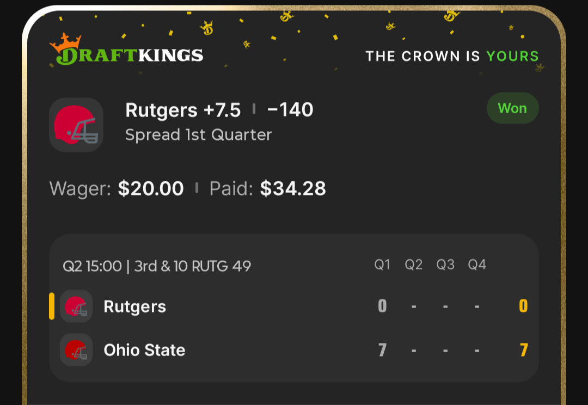This screenshot has width=588, height=405.
Task: Click the $20.00 wager amount
Action: (151, 189)
